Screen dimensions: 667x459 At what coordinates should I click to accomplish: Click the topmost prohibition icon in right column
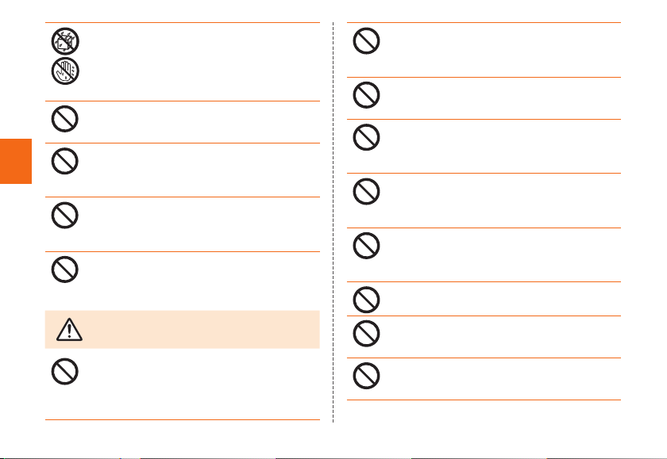[x=366, y=40]
